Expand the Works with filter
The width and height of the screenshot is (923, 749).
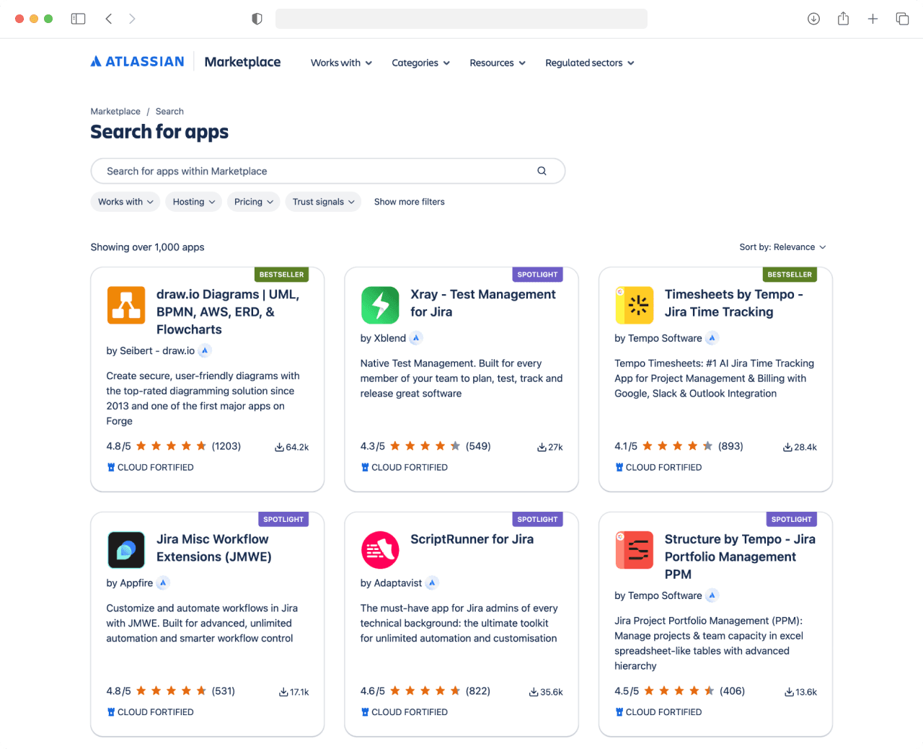coord(125,202)
